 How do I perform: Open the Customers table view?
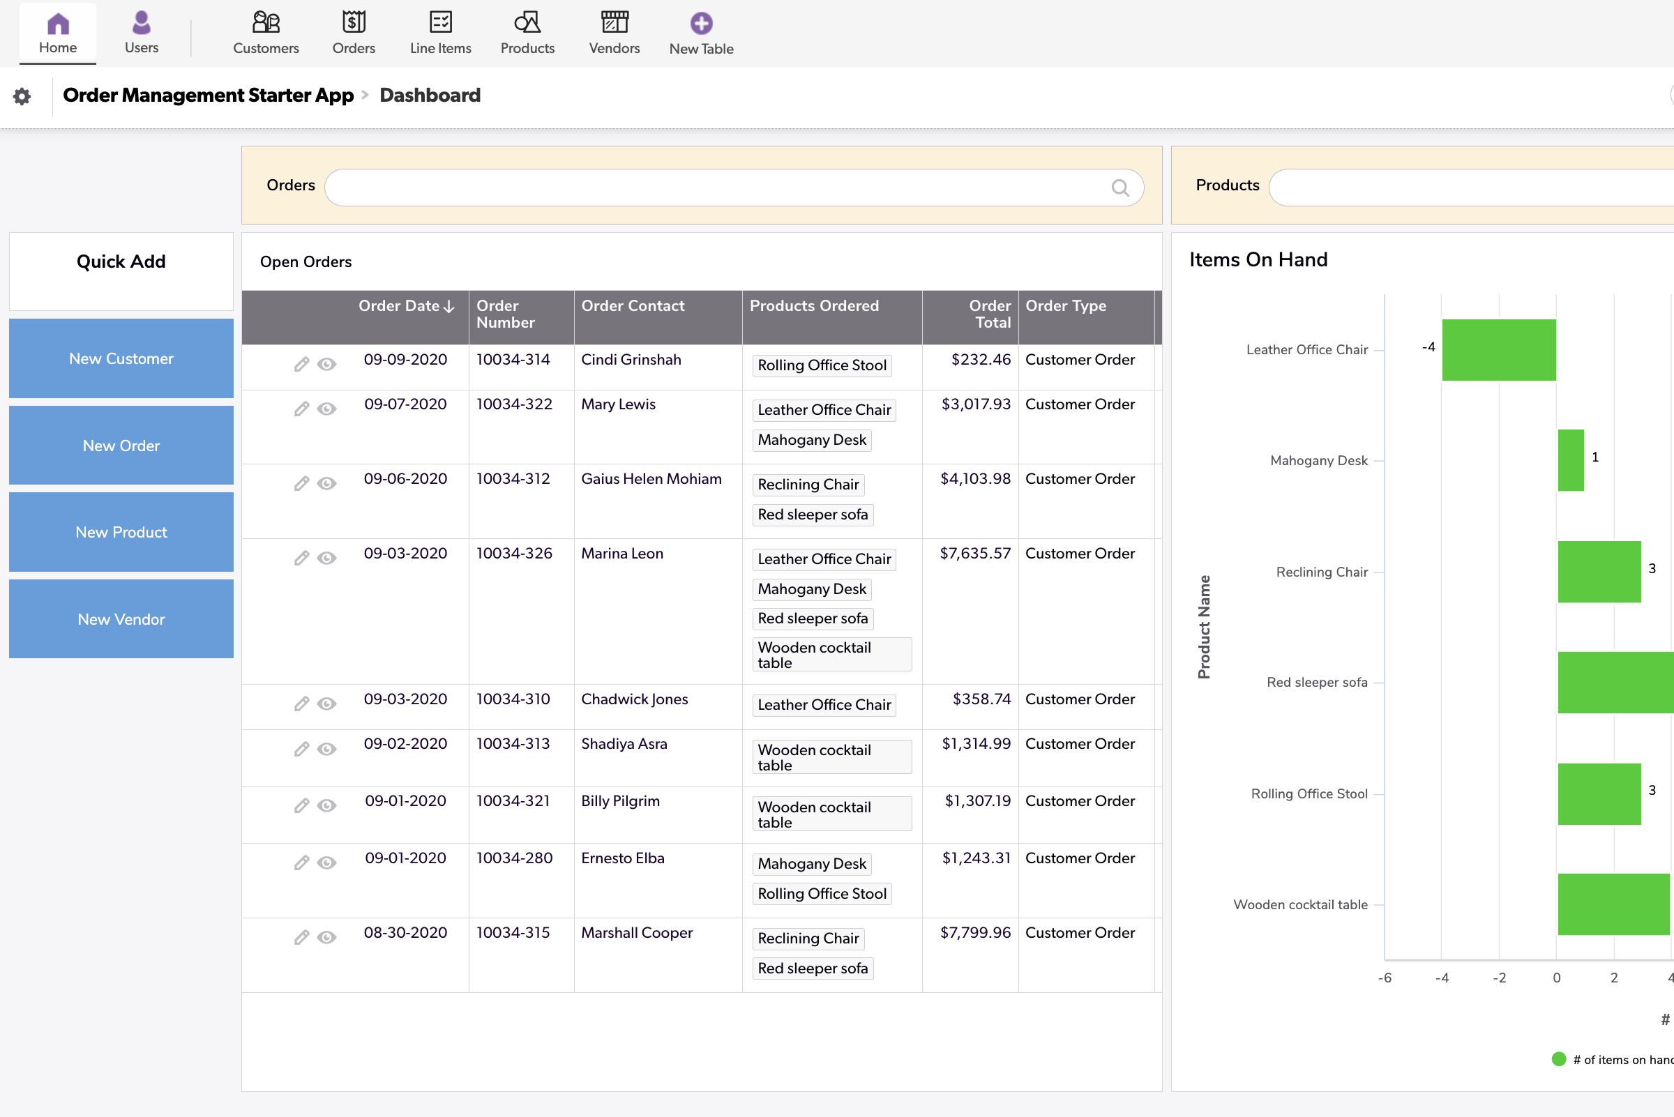(266, 32)
